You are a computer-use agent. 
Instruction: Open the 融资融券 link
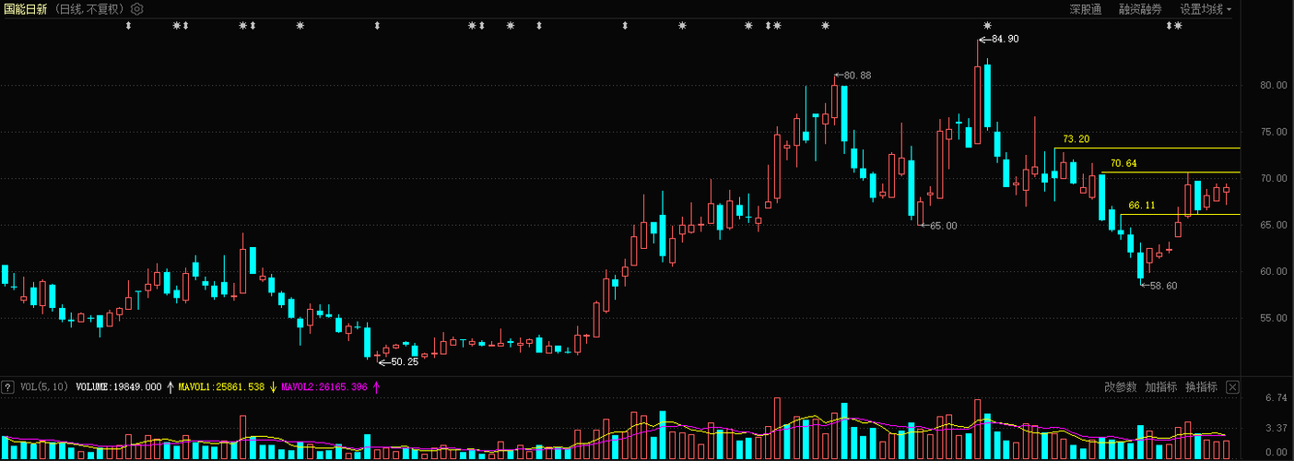click(1141, 9)
